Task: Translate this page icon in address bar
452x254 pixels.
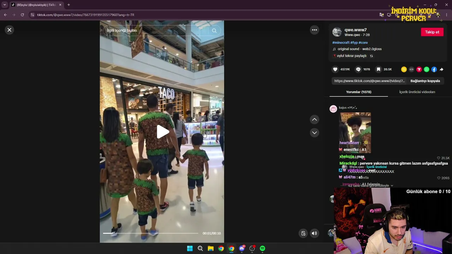Action: tap(381, 15)
